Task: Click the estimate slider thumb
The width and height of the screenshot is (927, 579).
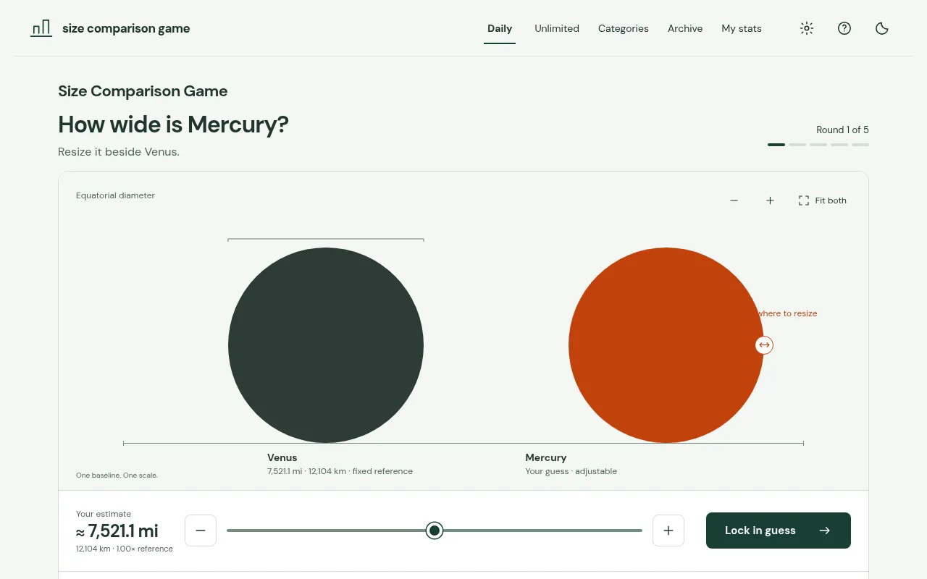Action: [435, 531]
